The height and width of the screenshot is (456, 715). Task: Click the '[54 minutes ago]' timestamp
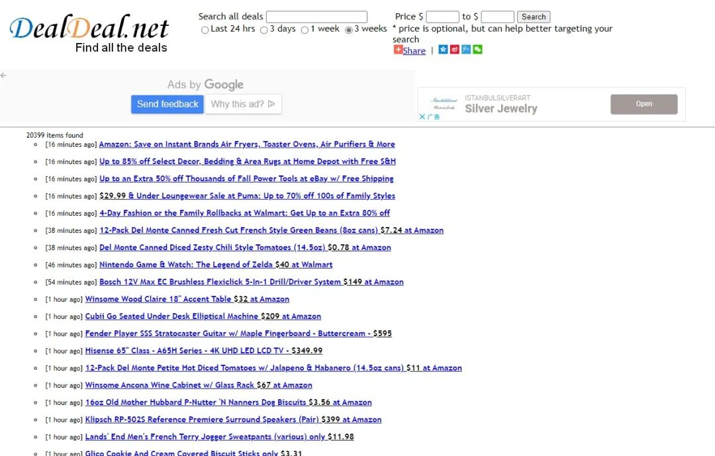(x=71, y=282)
